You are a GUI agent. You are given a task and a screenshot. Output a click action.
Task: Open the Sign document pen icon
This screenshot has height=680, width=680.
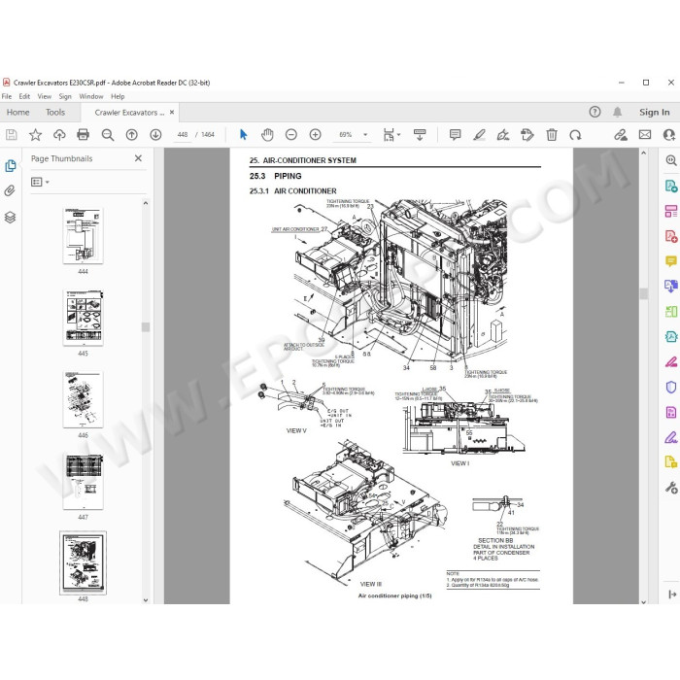point(503,135)
